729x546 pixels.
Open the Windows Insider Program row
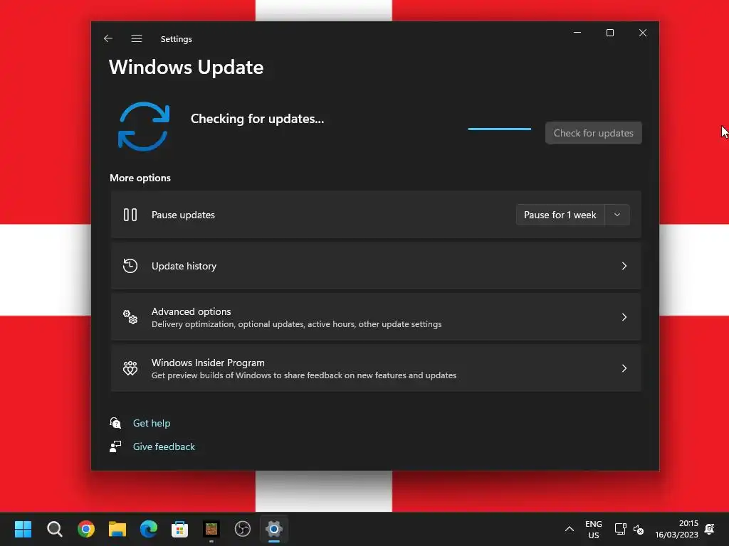pos(376,368)
